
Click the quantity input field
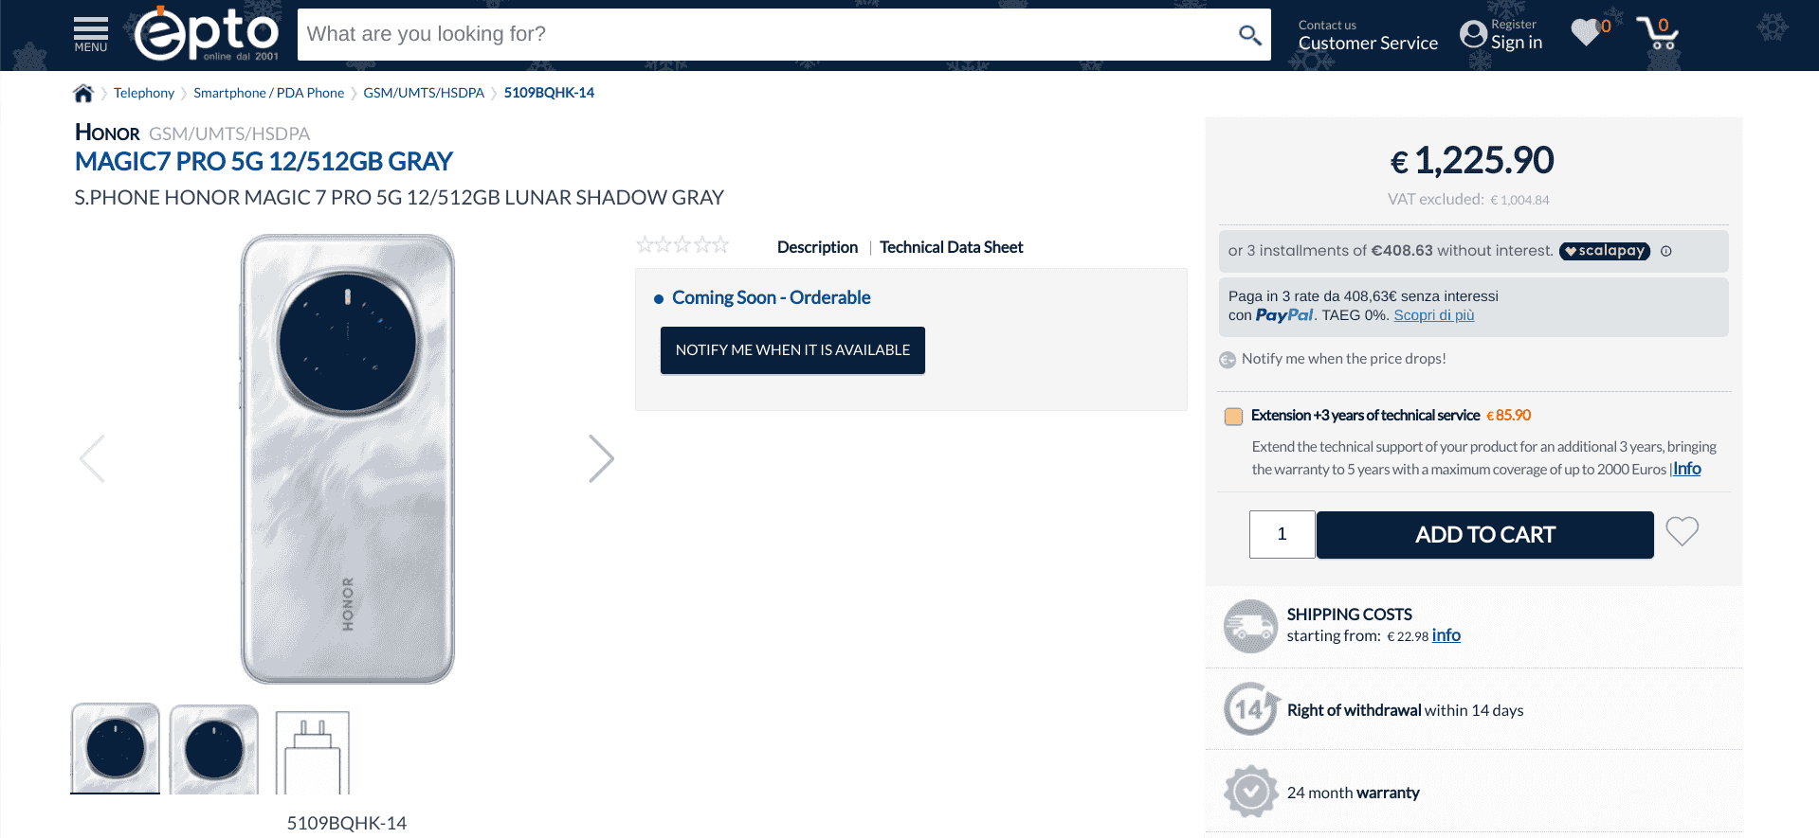(x=1282, y=535)
